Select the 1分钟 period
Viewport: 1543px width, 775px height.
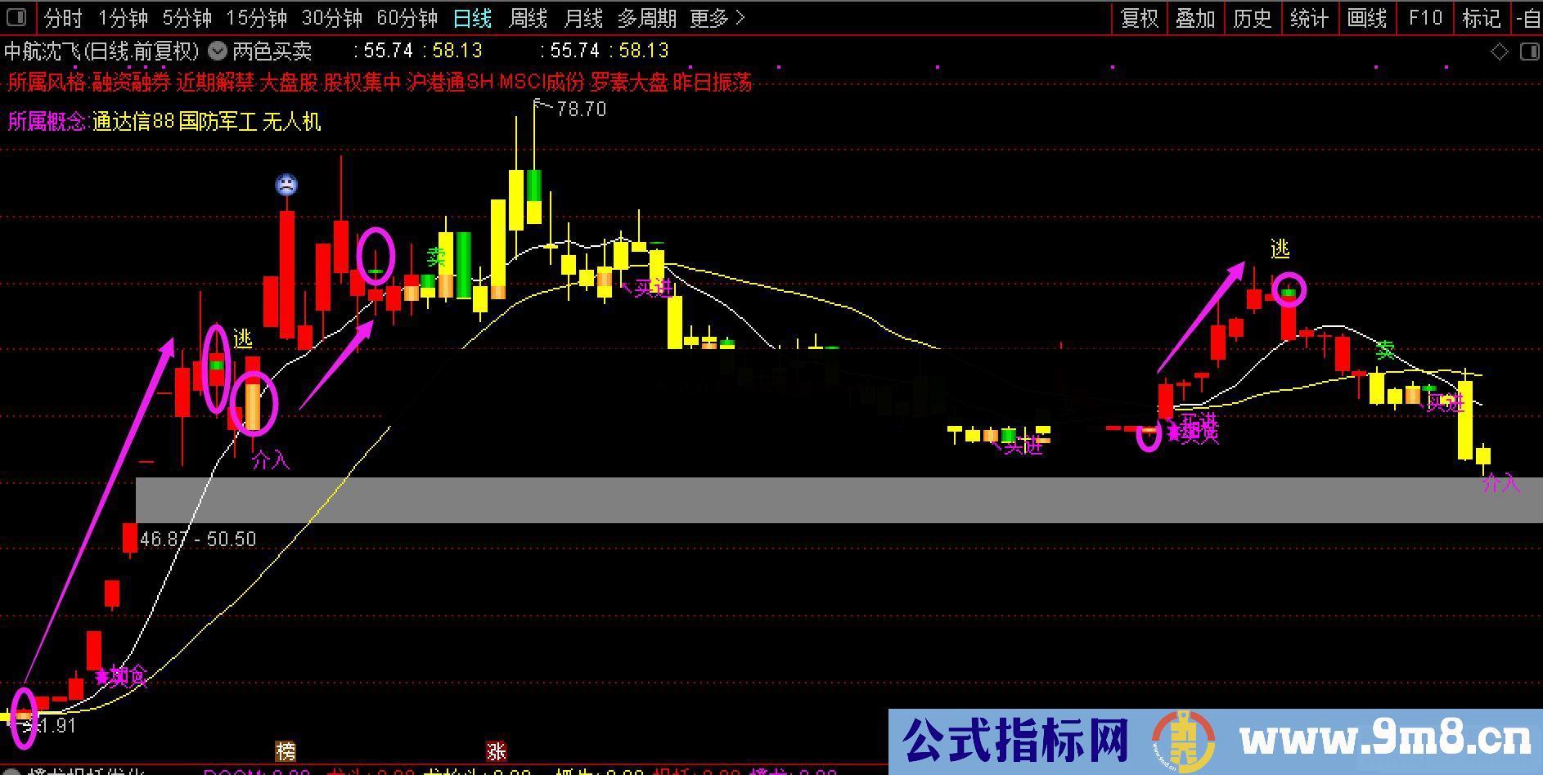coord(123,18)
